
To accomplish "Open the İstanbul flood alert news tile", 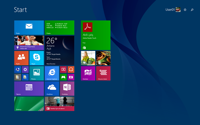I will [x=59, y=104].
